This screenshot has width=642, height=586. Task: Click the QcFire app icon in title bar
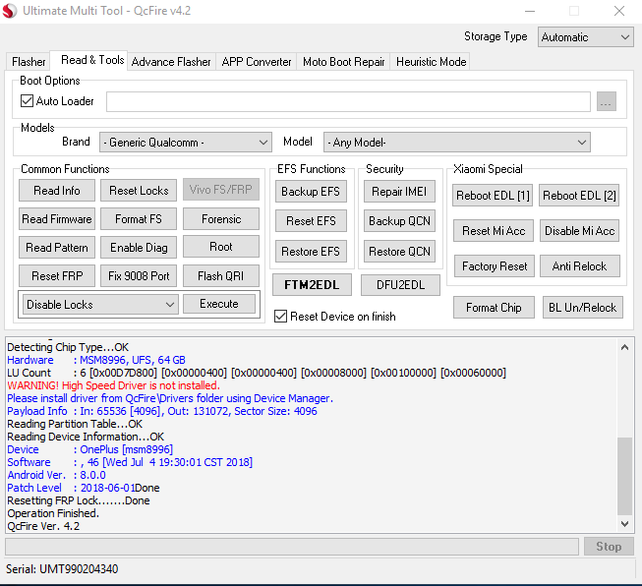tap(9, 10)
